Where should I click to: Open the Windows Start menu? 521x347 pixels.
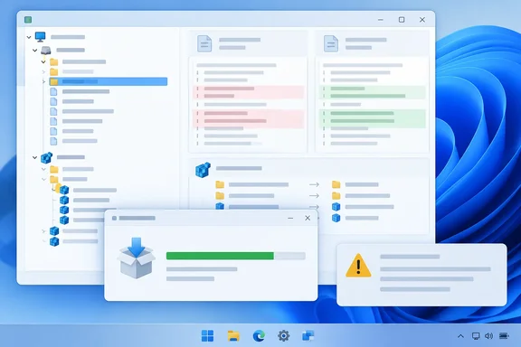208,336
